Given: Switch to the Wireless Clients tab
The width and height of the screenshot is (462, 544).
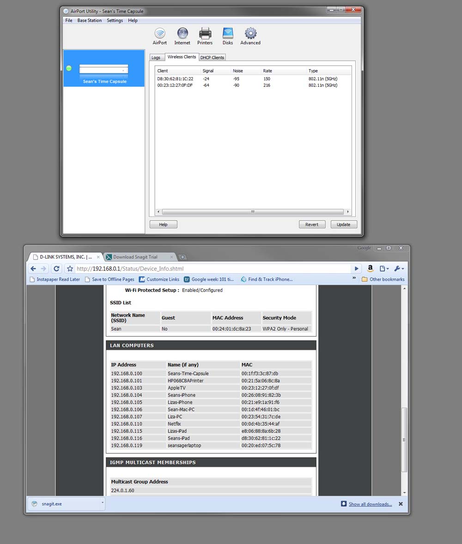Looking at the screenshot, I should (182, 57).
